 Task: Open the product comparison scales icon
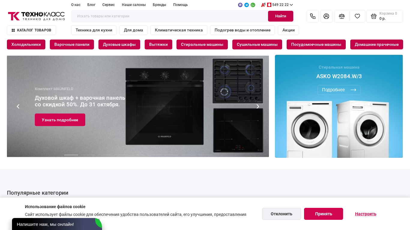pyautogui.click(x=342, y=16)
